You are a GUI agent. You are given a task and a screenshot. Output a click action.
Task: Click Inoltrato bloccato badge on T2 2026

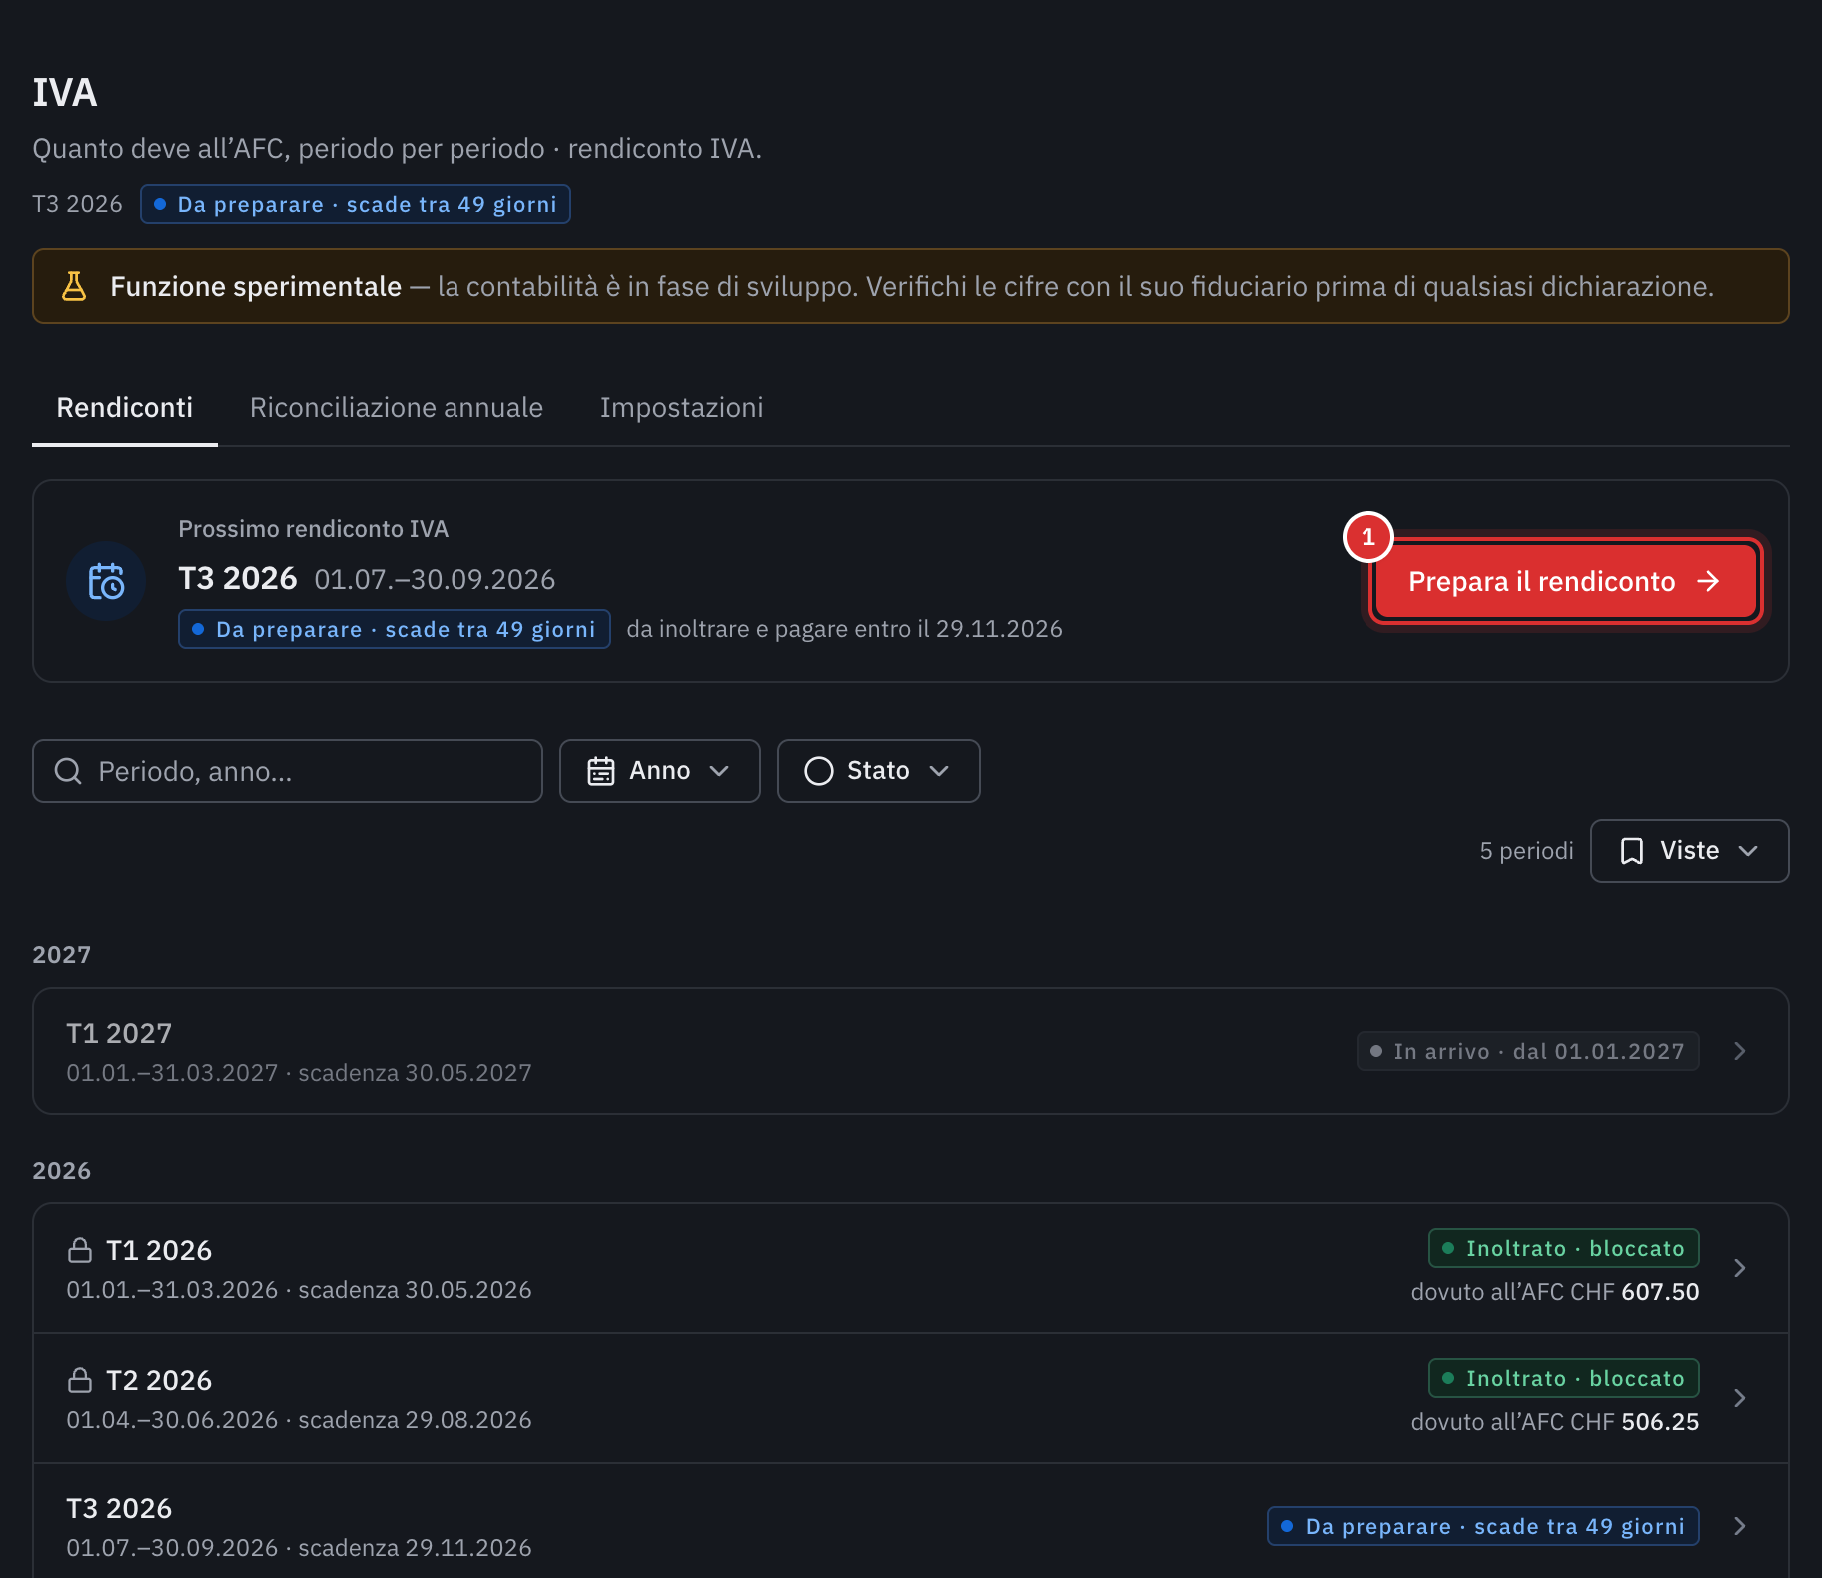pyautogui.click(x=1564, y=1378)
